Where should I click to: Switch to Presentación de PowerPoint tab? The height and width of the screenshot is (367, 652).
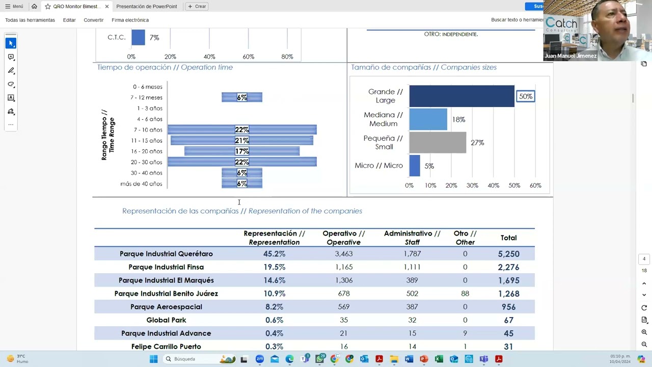coord(147,6)
